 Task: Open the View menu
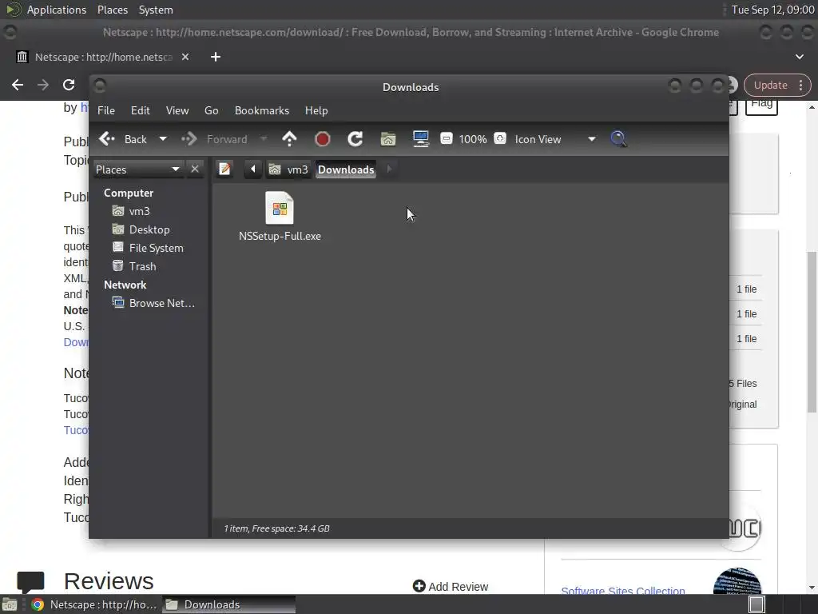click(x=177, y=110)
